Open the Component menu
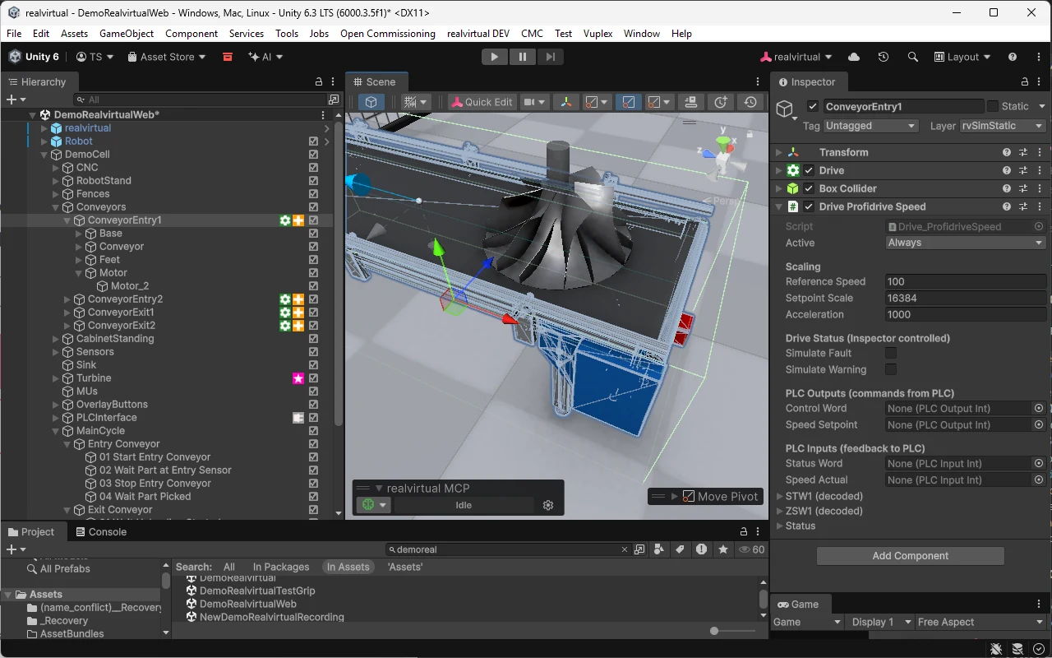The width and height of the screenshot is (1052, 658). [x=191, y=34]
